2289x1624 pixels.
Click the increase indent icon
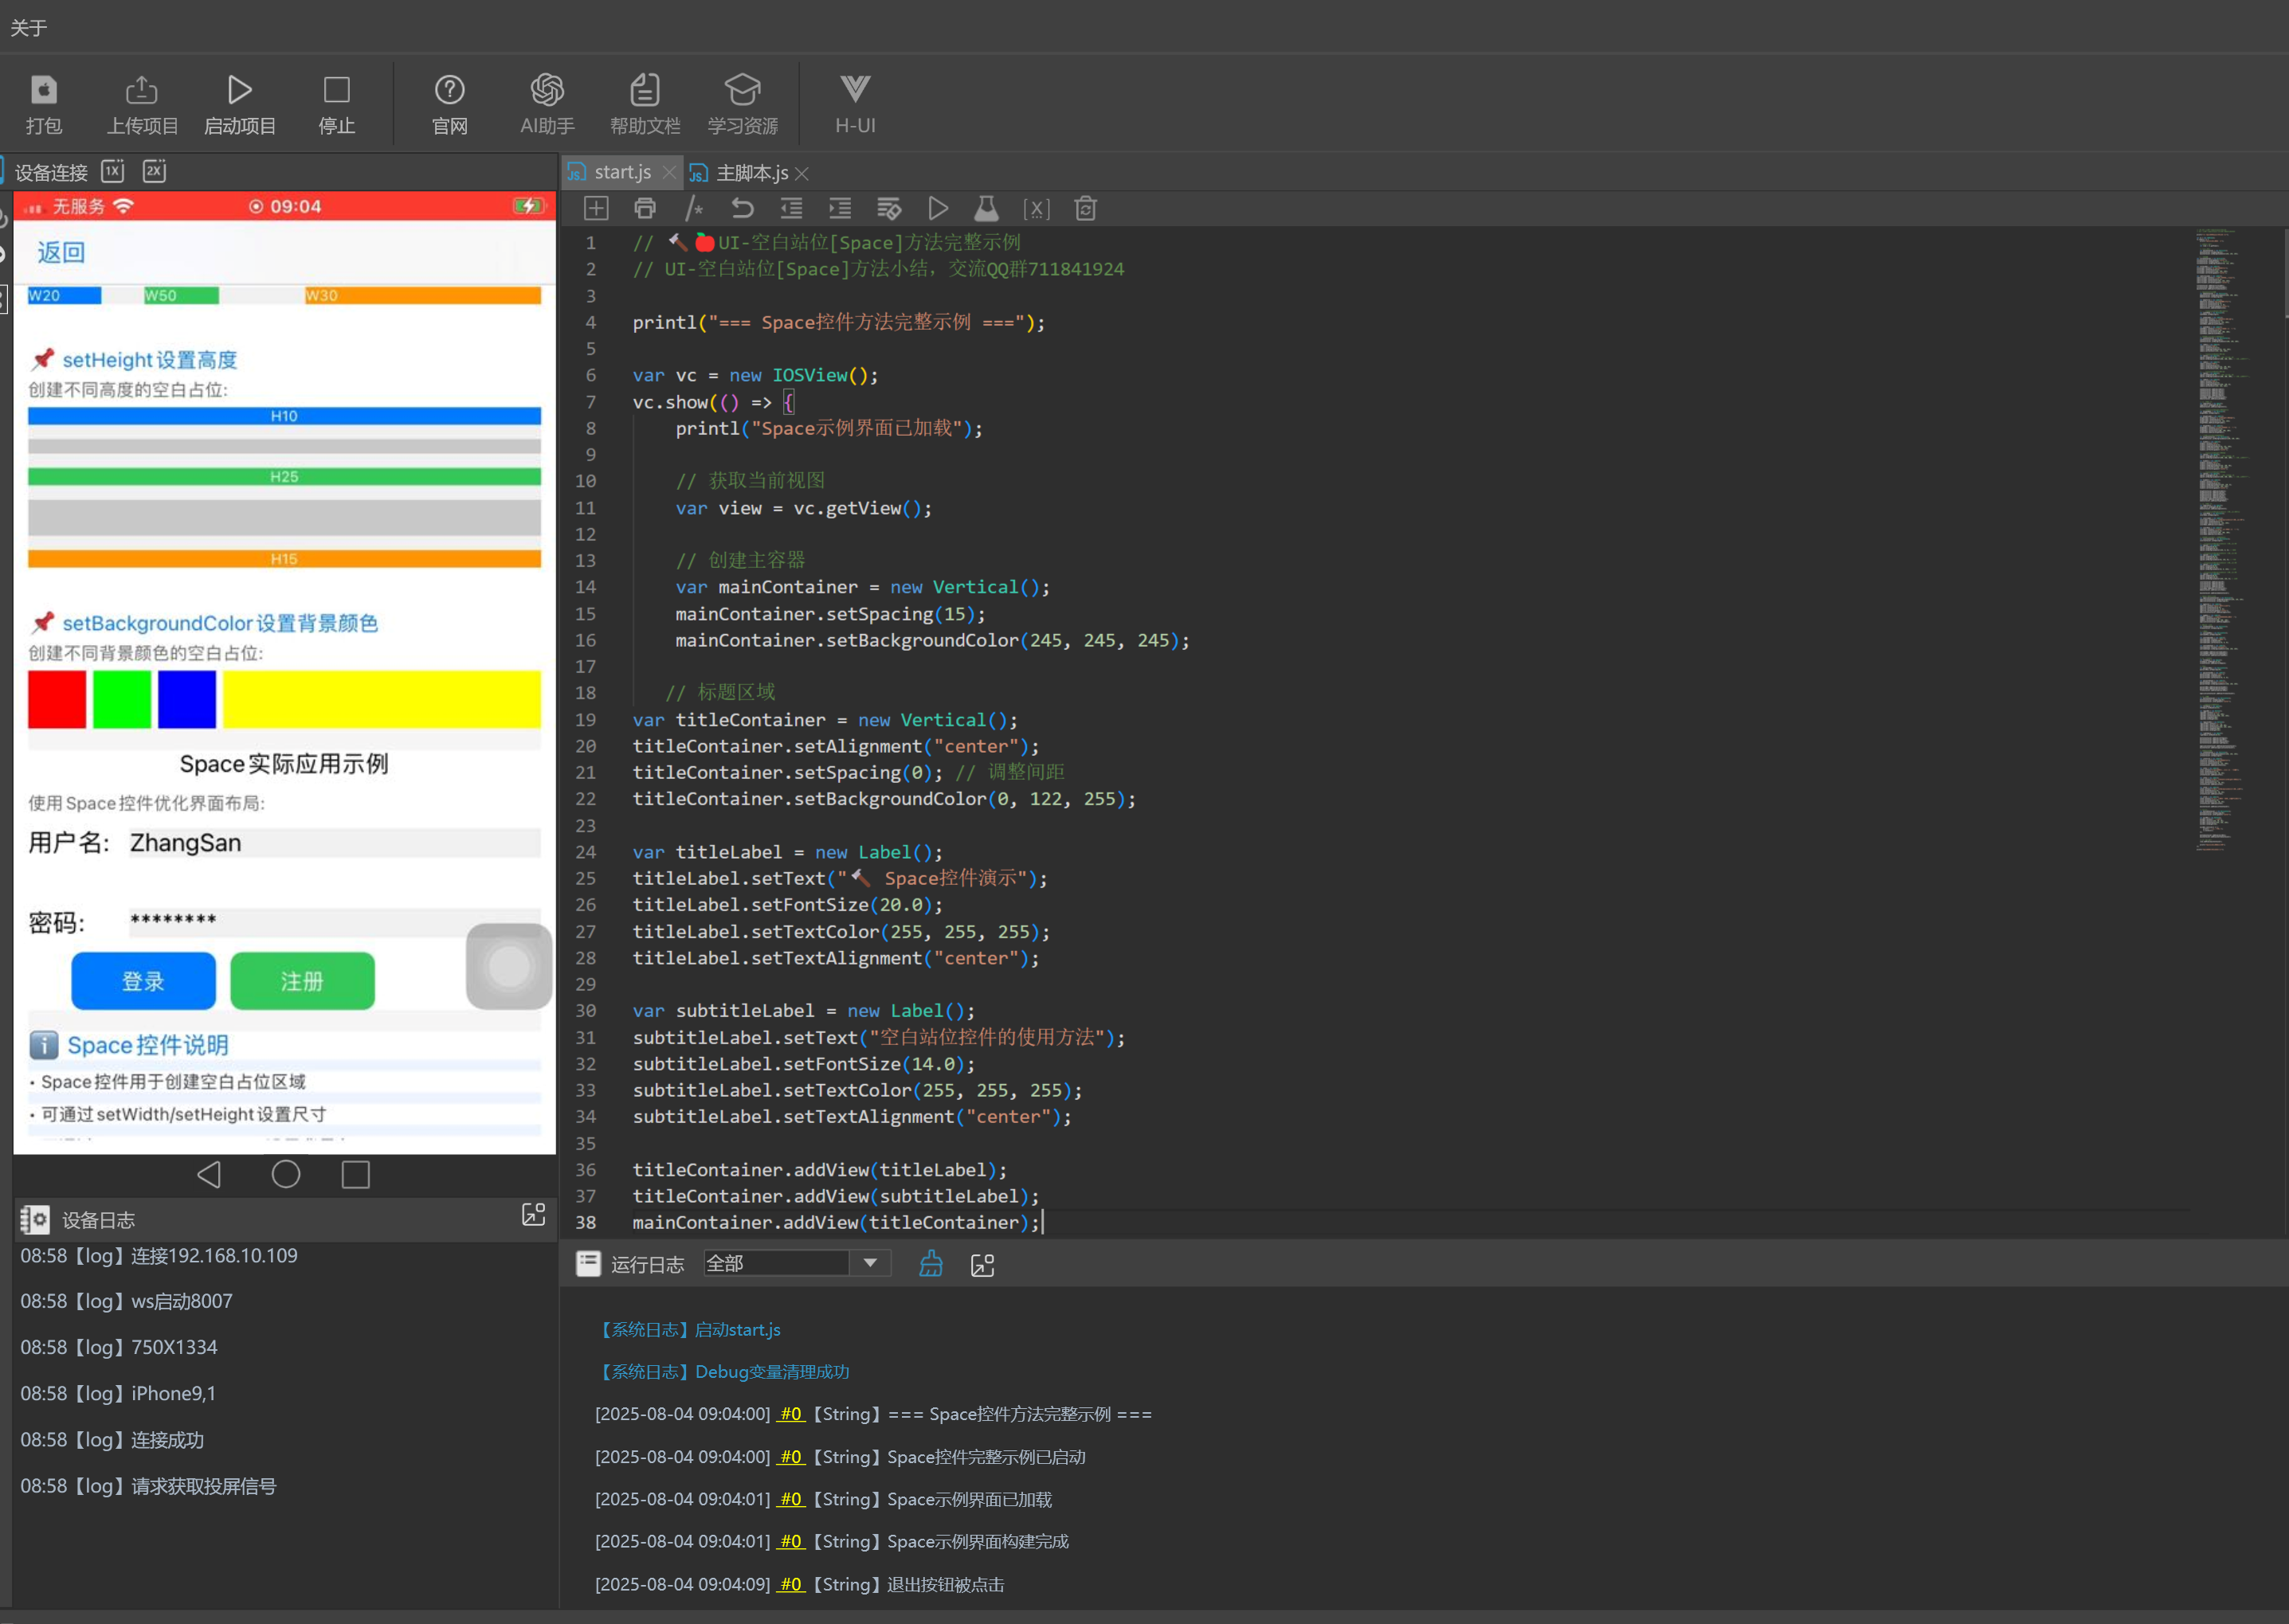[841, 208]
